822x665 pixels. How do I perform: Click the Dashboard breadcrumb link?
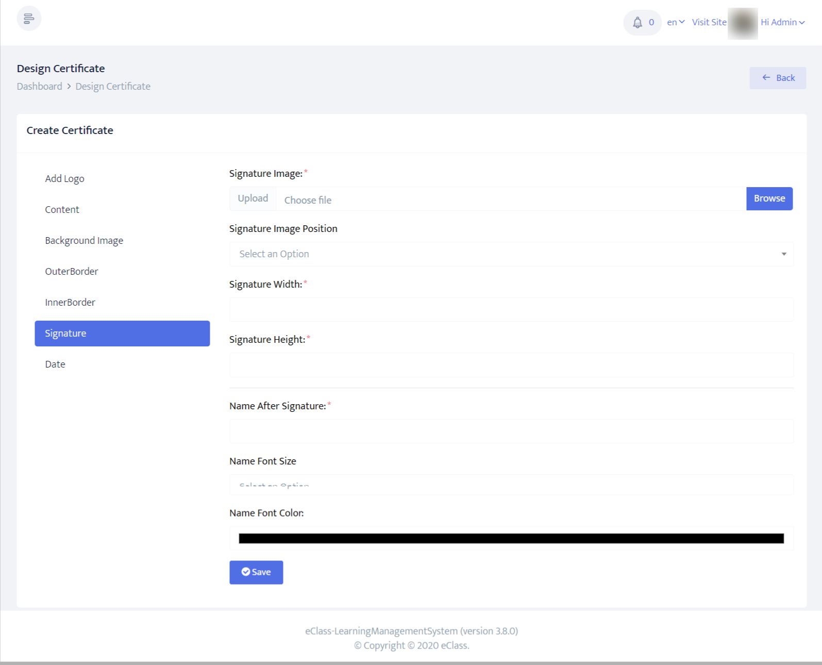click(x=39, y=86)
